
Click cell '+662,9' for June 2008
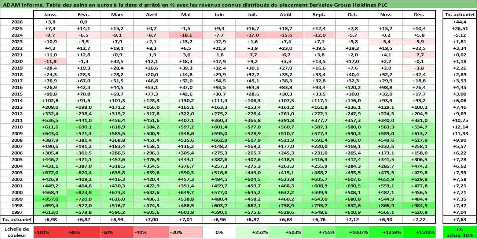(219, 140)
